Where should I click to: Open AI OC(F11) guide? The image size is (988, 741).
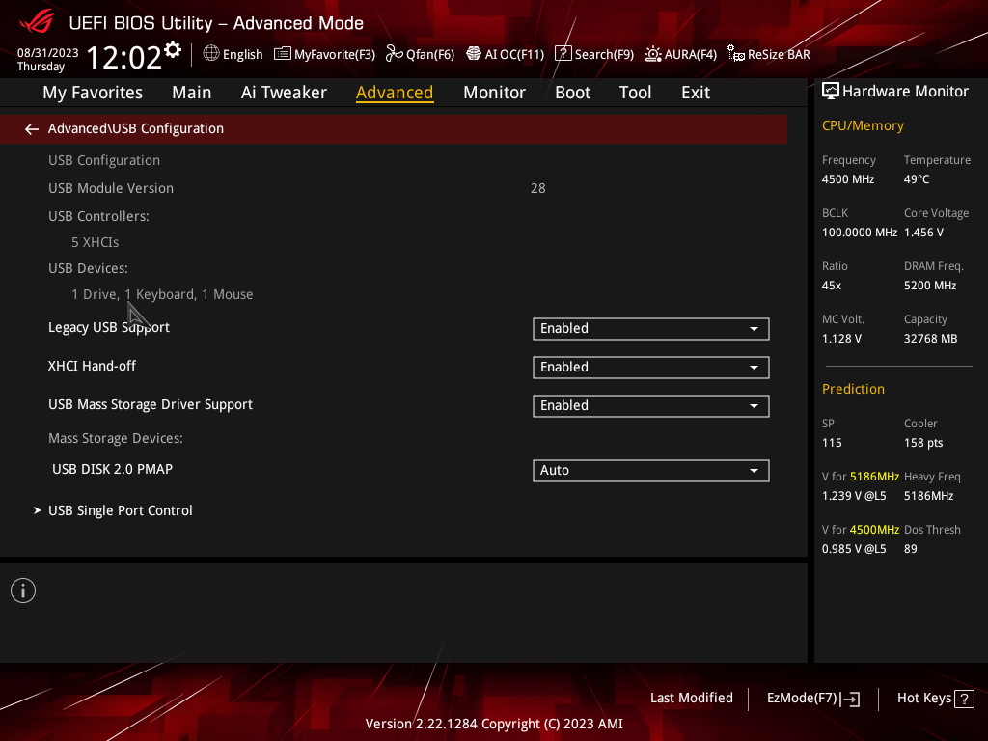point(505,54)
